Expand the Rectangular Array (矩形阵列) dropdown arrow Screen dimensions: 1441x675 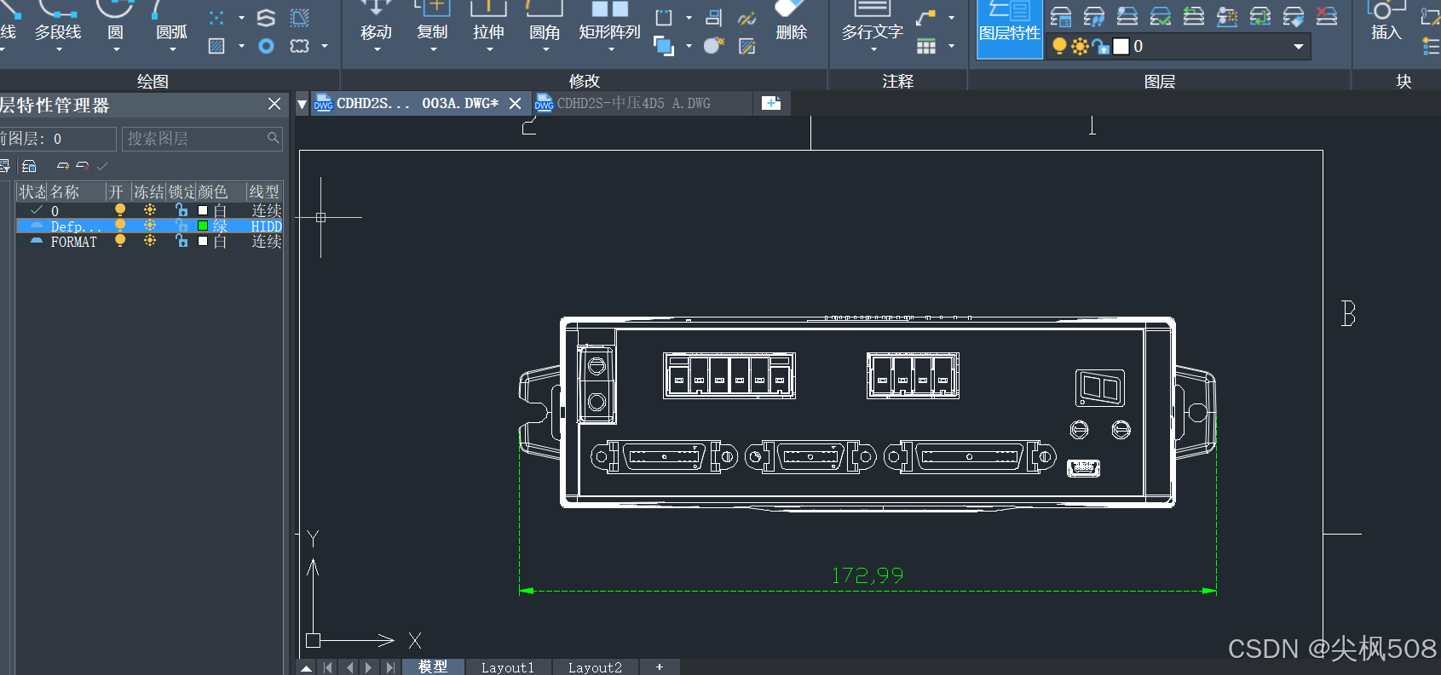coord(610,49)
